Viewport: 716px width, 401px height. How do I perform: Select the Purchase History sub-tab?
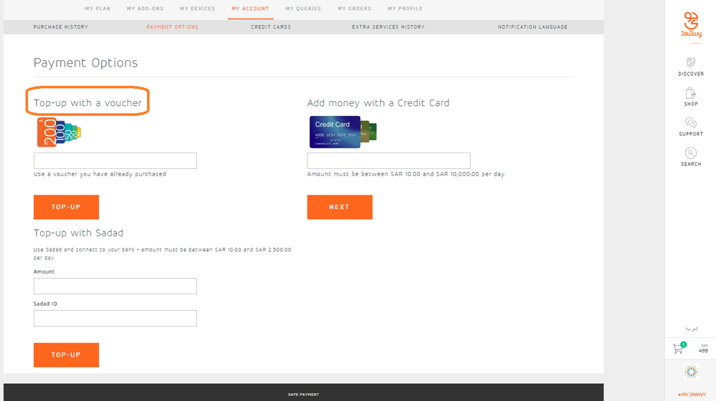point(61,27)
